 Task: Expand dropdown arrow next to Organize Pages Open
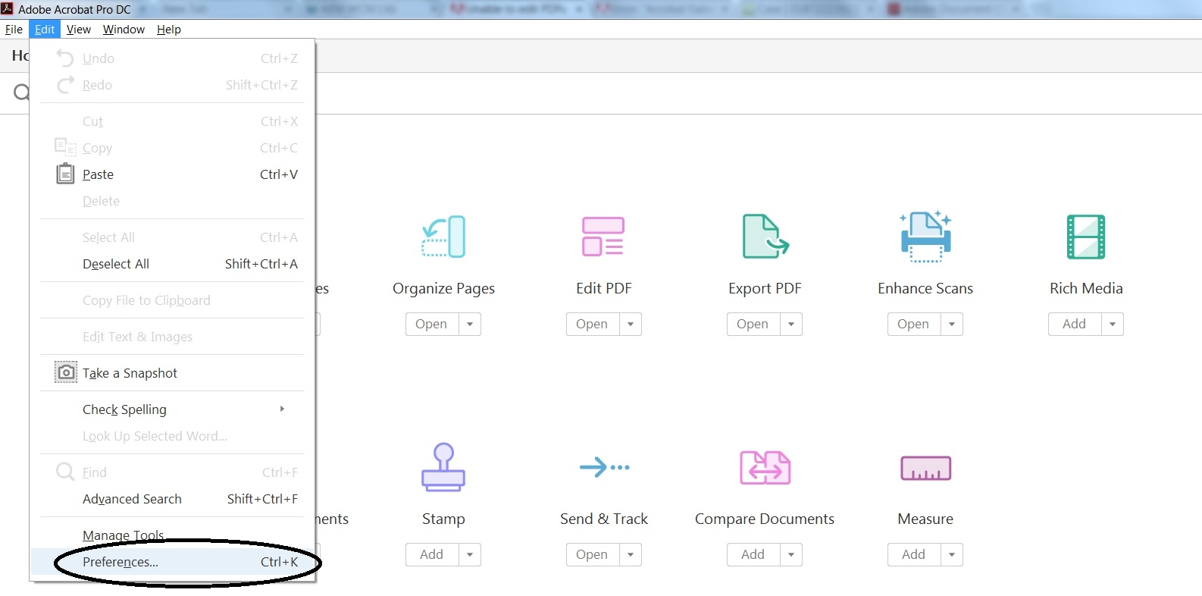pos(470,324)
